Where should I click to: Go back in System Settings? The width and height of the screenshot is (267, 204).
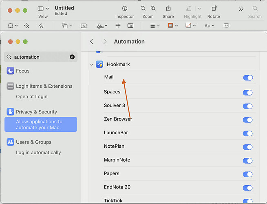pos(92,42)
